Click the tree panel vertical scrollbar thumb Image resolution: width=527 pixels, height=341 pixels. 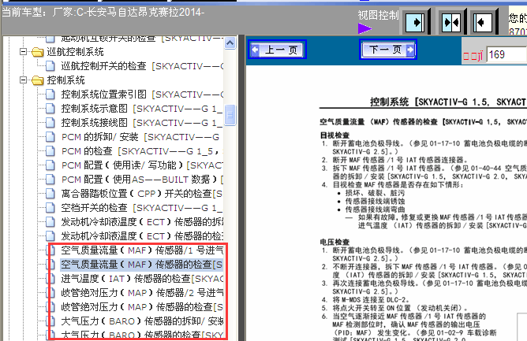[x=230, y=115]
